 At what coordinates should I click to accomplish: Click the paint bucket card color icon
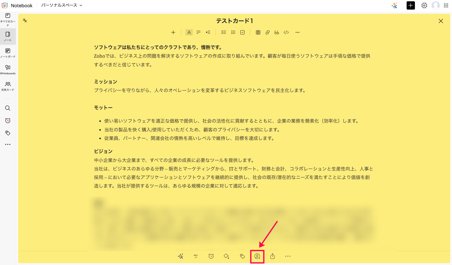226,256
